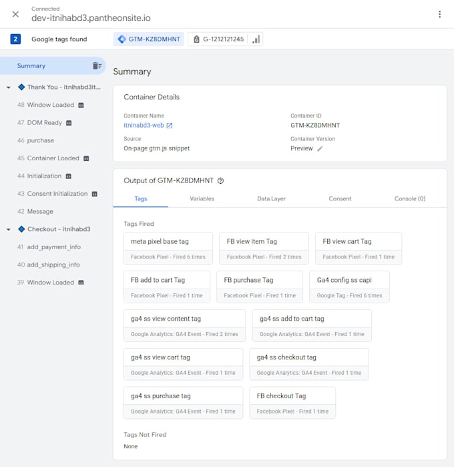Click the API icon next to 48 Window Loaded
The image size is (454, 467).
(81, 105)
